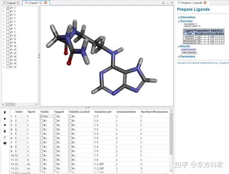Open the window list icon above the 3D view
Screen dimensions: 229x174
[x=163, y=3]
